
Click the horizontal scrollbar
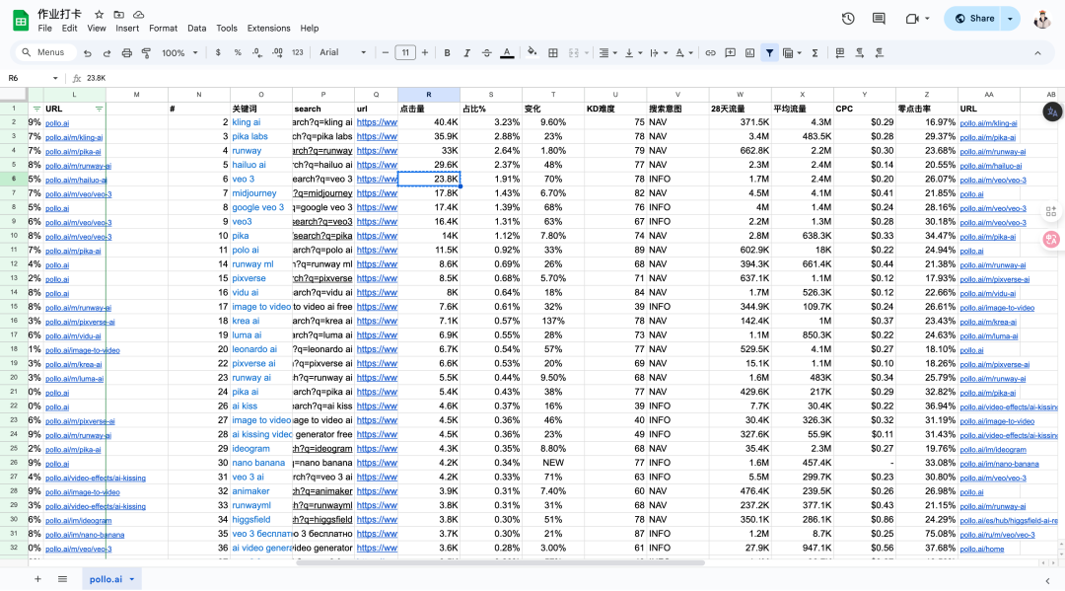click(x=501, y=562)
